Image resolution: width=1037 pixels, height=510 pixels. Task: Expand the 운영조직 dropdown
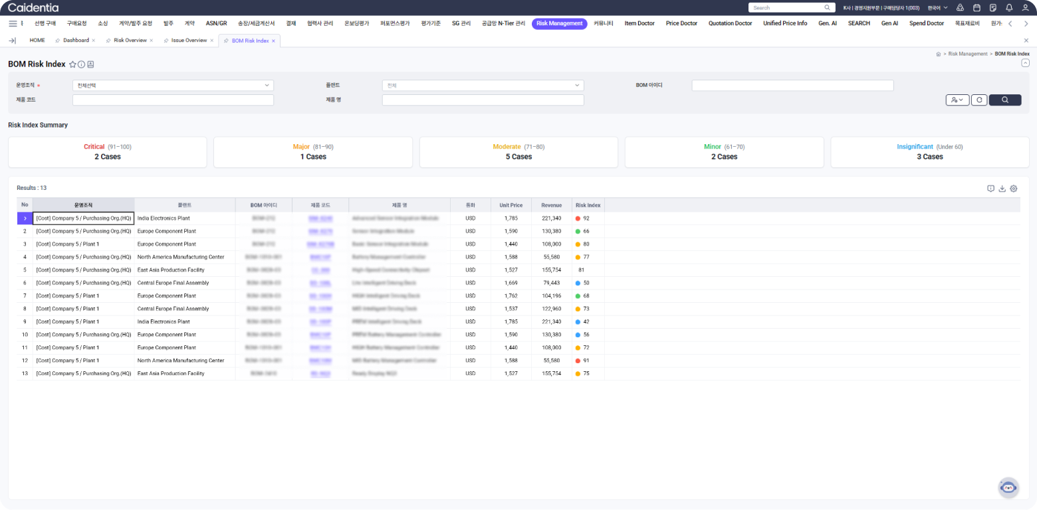click(x=173, y=86)
